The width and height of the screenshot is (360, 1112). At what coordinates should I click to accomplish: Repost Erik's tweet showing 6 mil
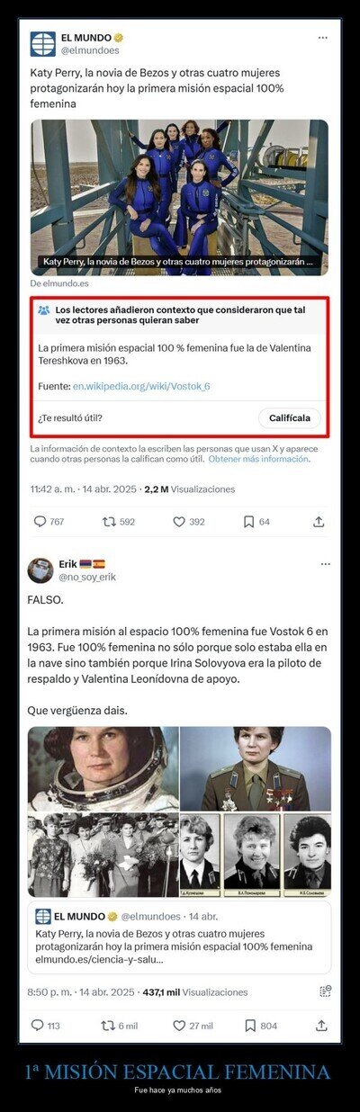[x=108, y=1025]
